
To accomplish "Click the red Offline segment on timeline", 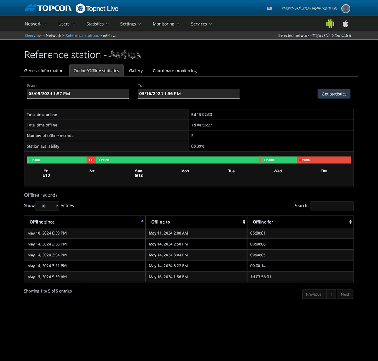I will 323,160.
